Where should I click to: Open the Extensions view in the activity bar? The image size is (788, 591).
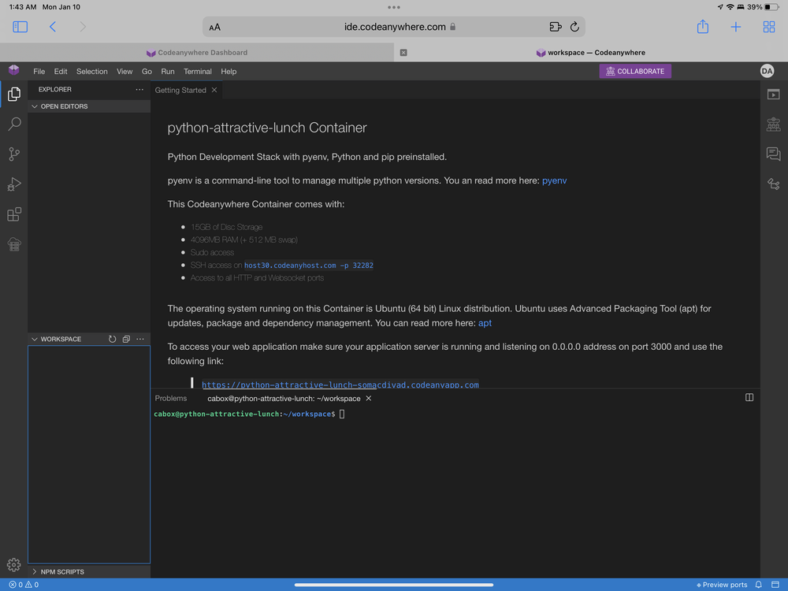14,214
